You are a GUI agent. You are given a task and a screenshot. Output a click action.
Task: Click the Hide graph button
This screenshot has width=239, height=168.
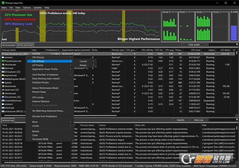[194, 45]
